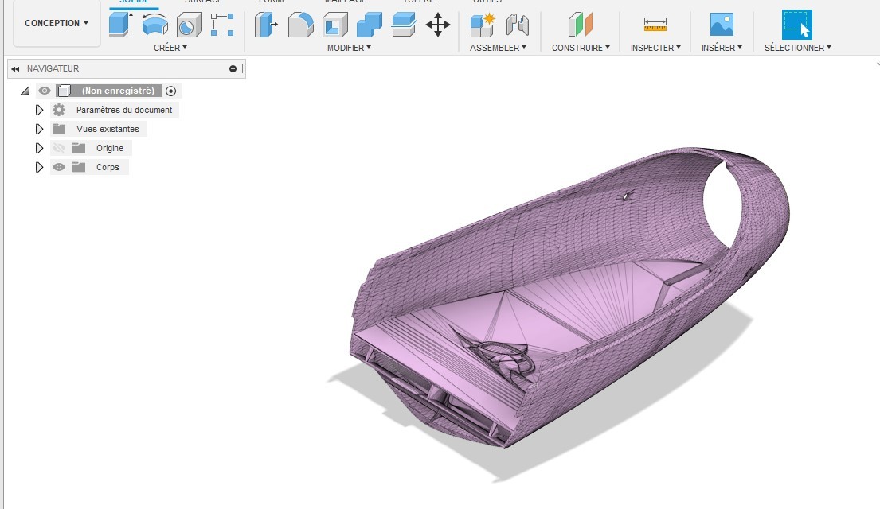This screenshot has width=880, height=509.
Task: Expand the Corps folder
Action: (39, 167)
